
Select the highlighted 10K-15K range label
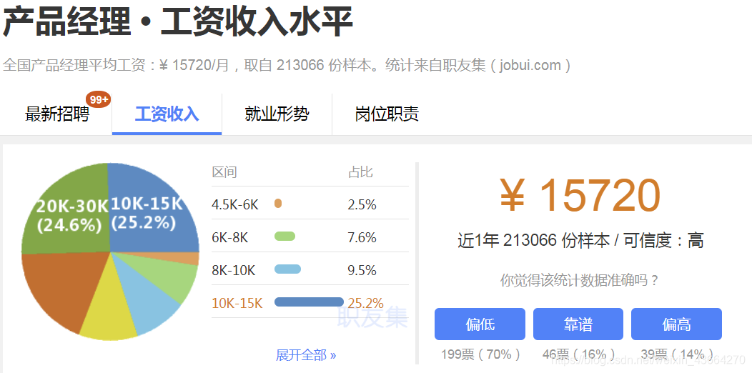click(237, 303)
